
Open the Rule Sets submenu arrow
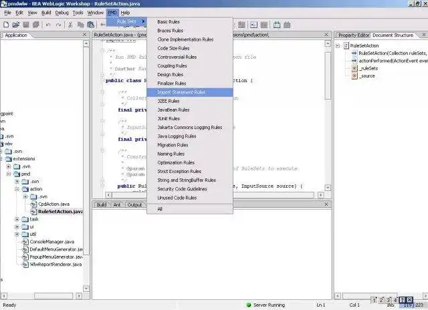(143, 21)
